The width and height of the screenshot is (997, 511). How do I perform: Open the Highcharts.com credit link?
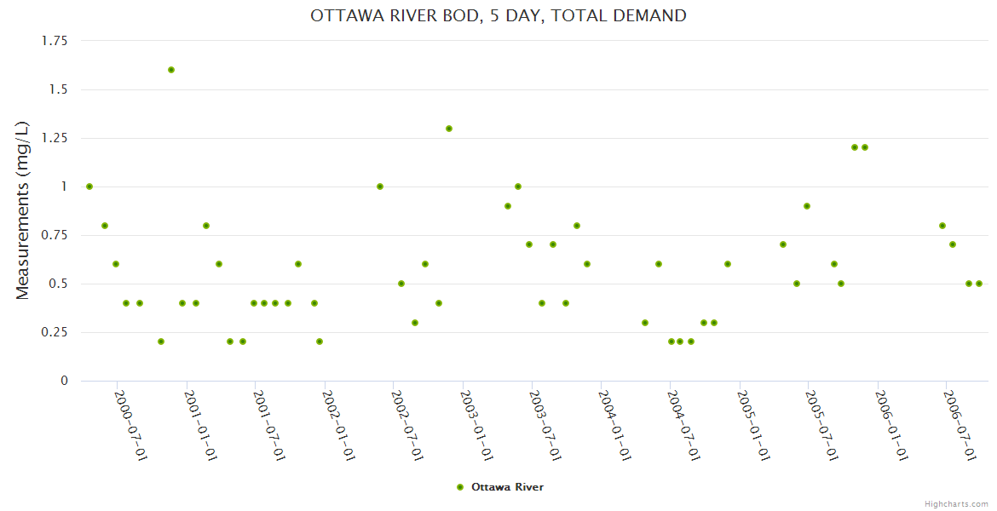tap(956, 503)
